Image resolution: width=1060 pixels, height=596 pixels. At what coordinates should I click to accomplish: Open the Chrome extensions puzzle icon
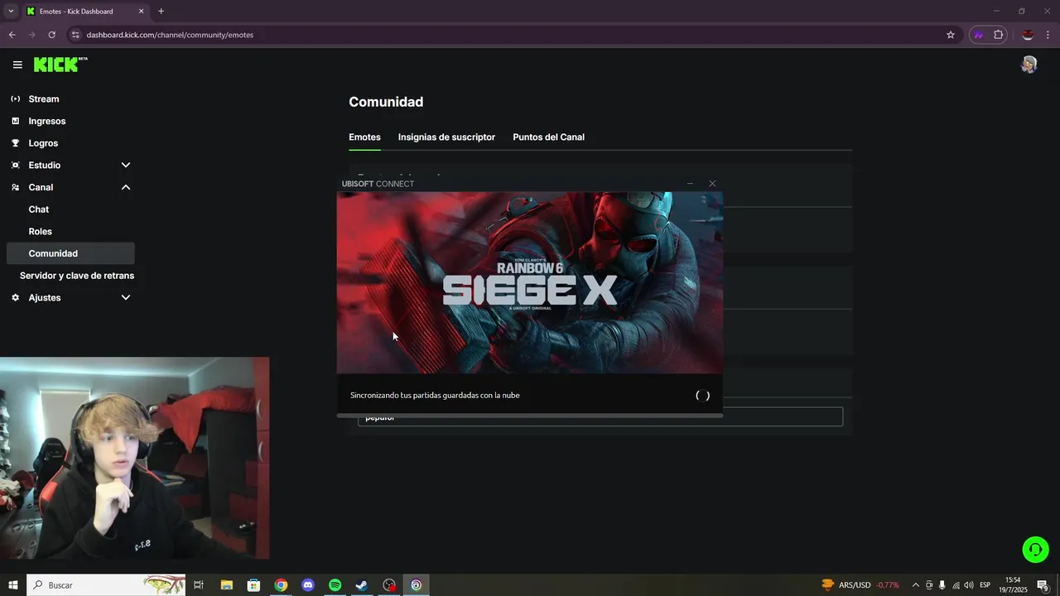(x=998, y=35)
